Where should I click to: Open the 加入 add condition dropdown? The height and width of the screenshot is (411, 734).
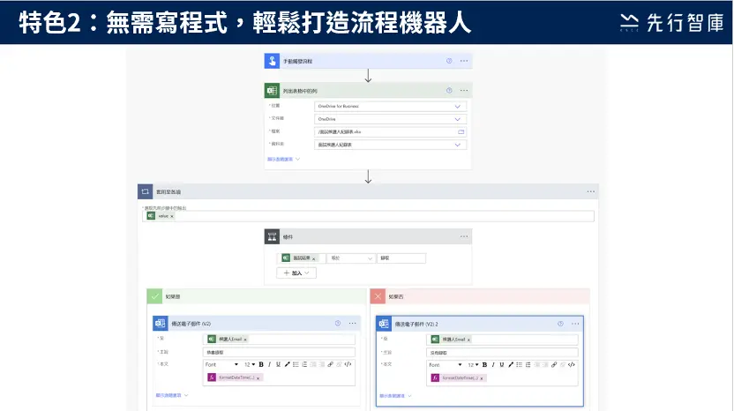click(x=296, y=273)
